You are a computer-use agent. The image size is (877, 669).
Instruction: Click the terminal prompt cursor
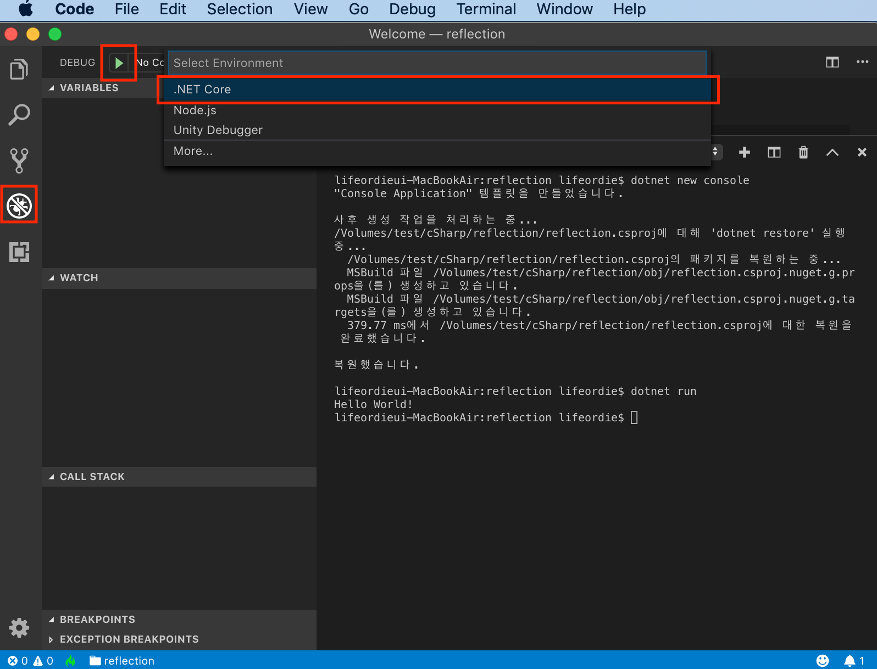tap(634, 417)
